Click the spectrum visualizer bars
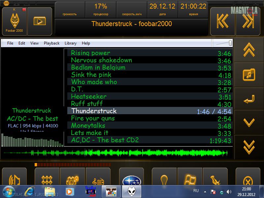 click(x=32, y=140)
